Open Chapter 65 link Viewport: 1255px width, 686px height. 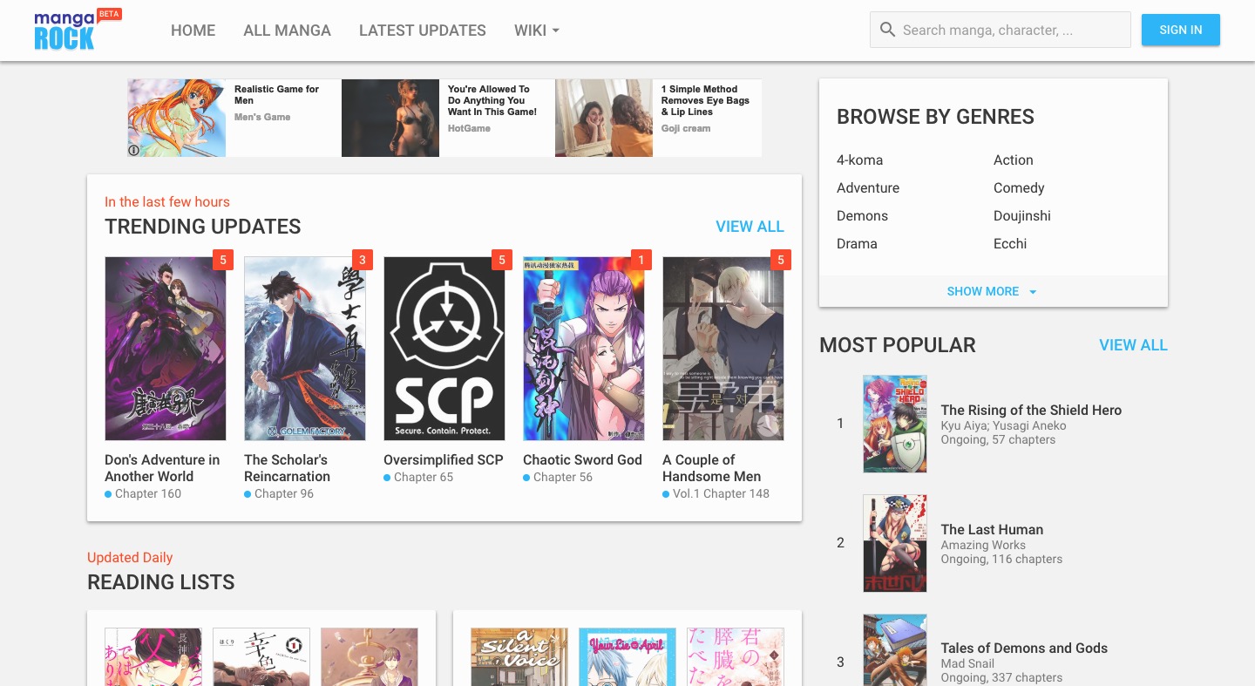tap(424, 477)
